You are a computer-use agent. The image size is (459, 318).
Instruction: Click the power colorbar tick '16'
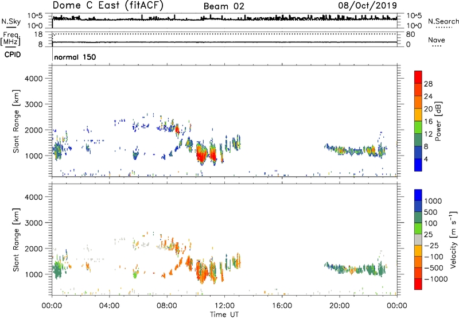(428, 122)
